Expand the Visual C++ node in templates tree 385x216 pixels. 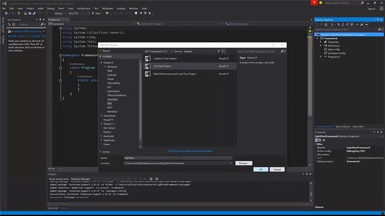click(x=102, y=124)
